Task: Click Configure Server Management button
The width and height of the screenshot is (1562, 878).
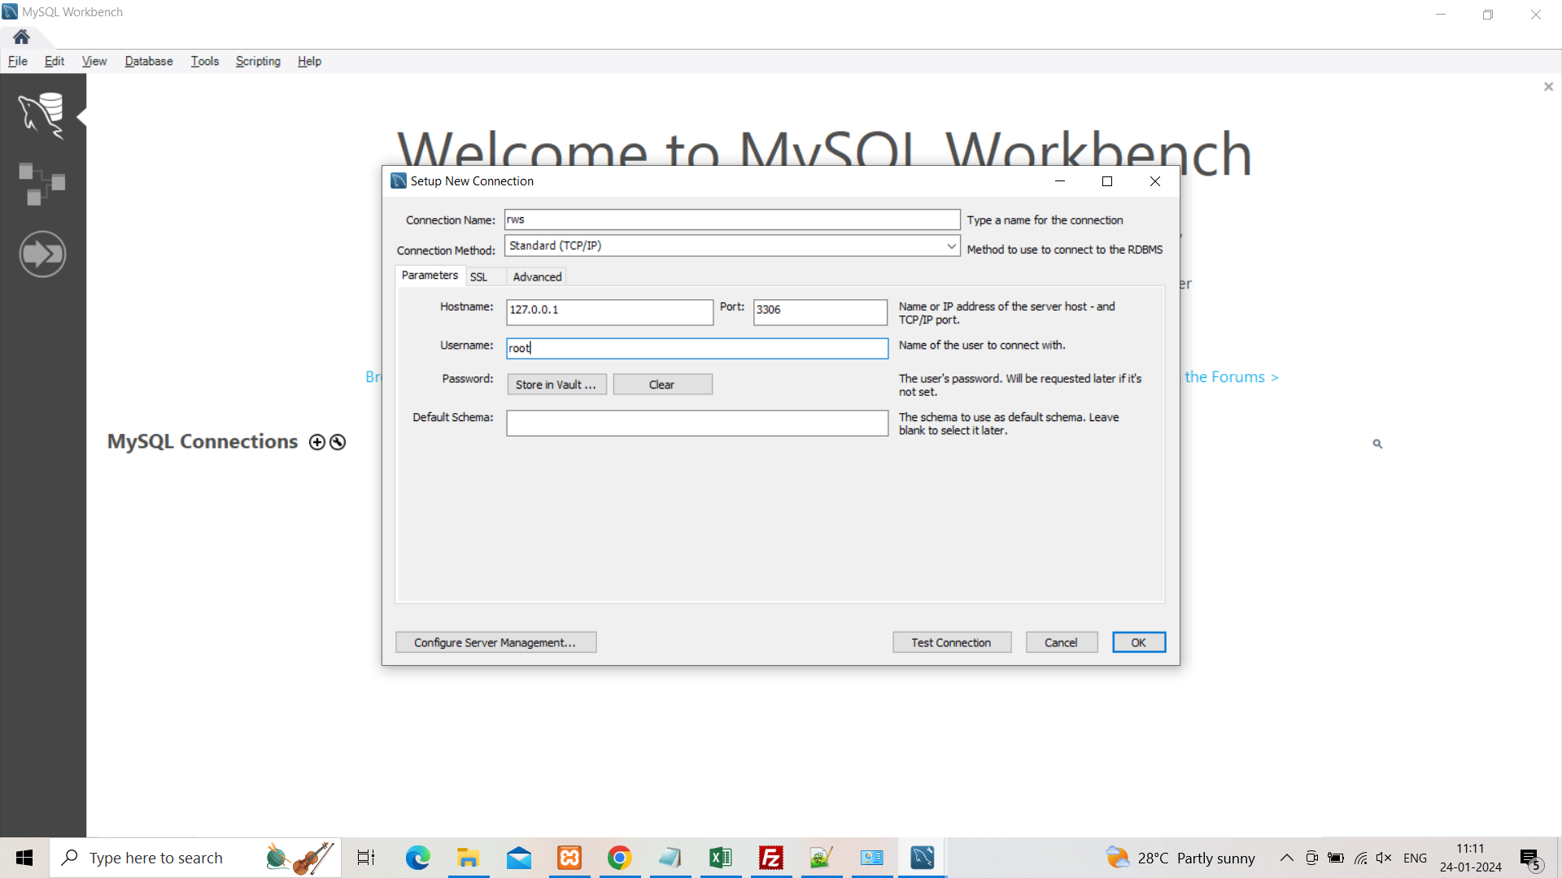Action: pos(495,642)
